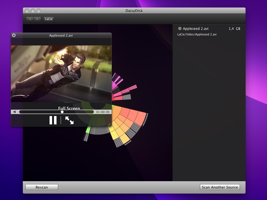Navigate forward with the right arrow button

pyautogui.click(x=37, y=19)
